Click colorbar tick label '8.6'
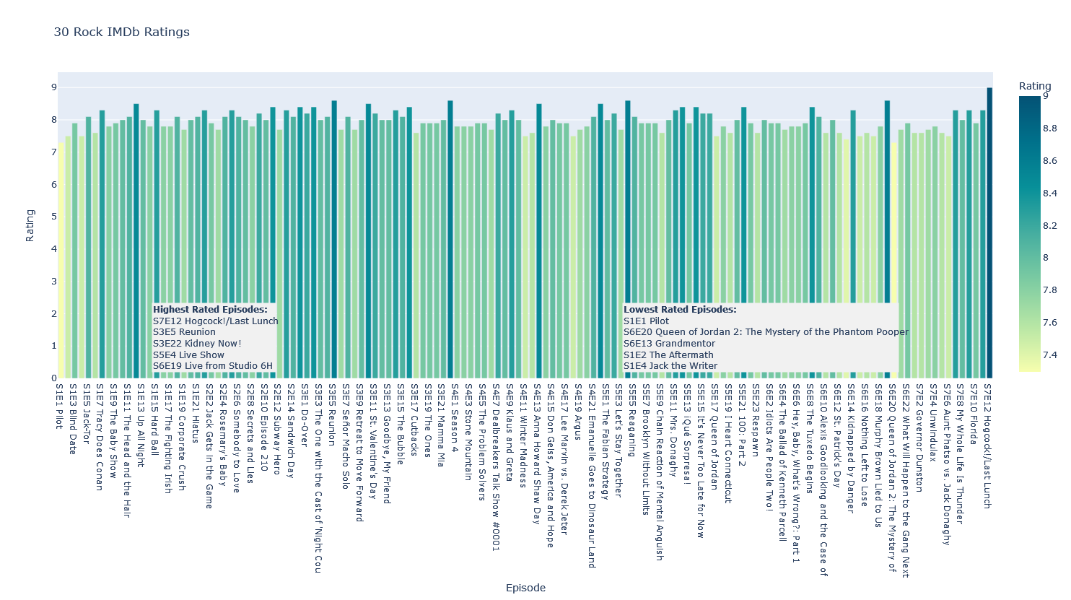This screenshot has height=600, width=1071. point(1050,161)
